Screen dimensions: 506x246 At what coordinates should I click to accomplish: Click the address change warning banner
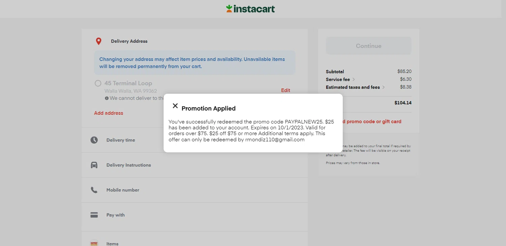[x=195, y=63]
